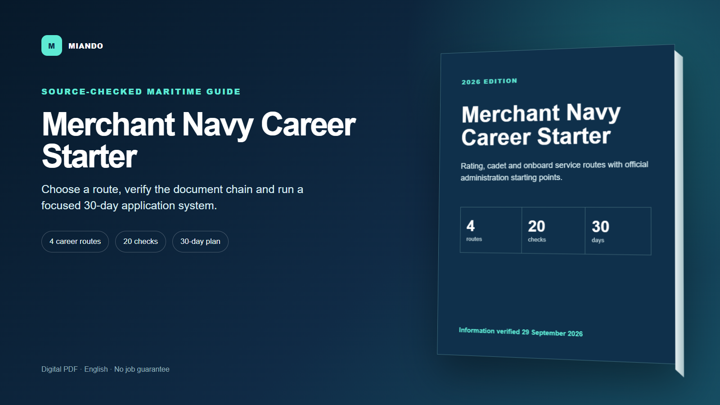
Task: Click the MIANDO brand name
Action: coord(85,46)
